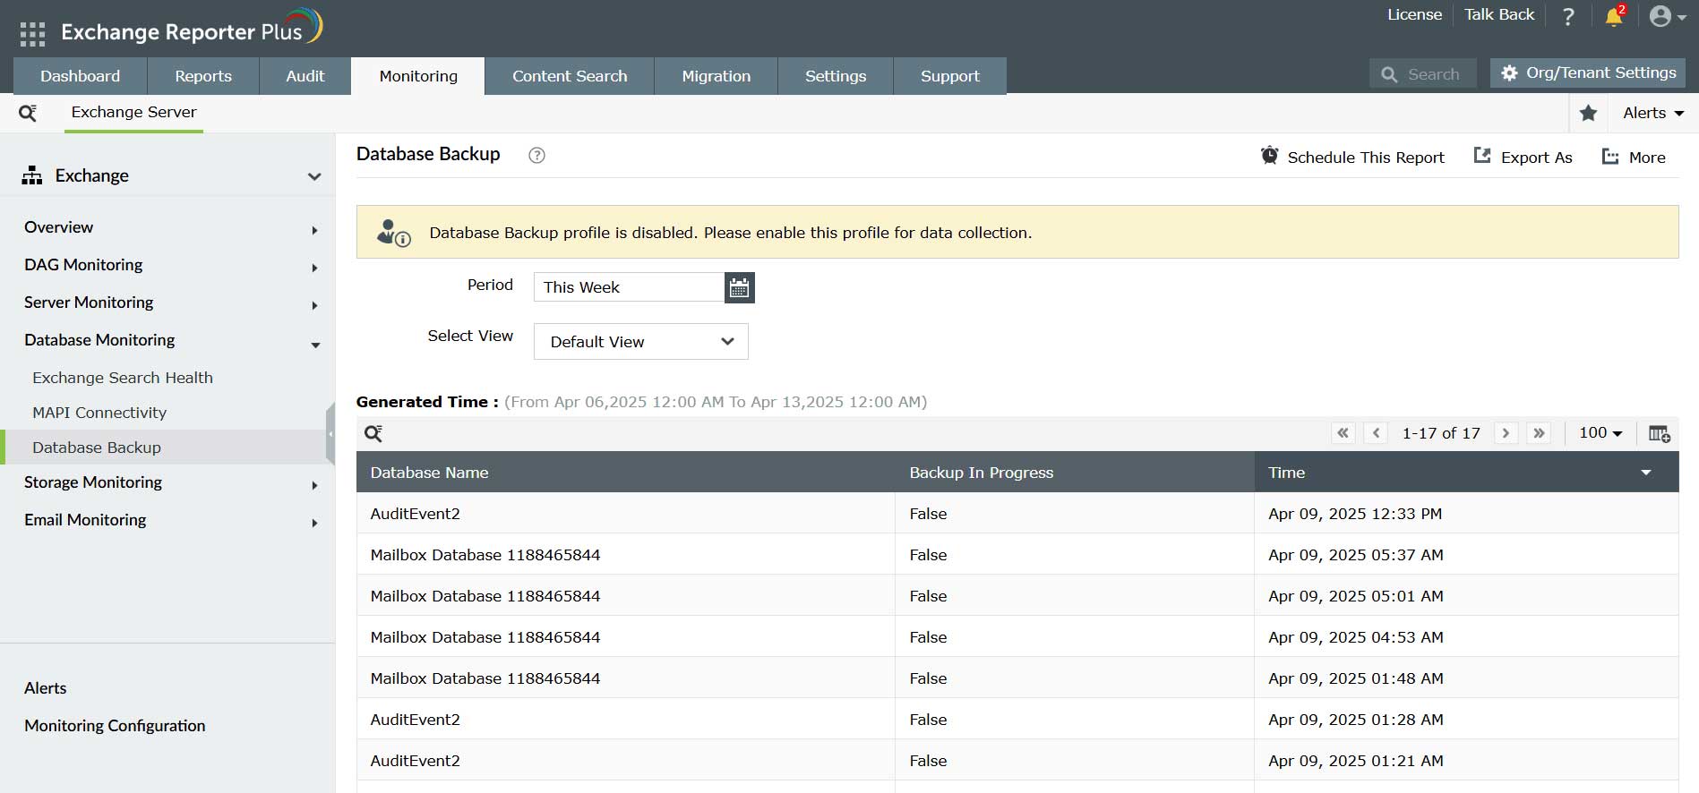
Task: Click the Exchange organization icon in sidebar
Action: pyautogui.click(x=32, y=175)
